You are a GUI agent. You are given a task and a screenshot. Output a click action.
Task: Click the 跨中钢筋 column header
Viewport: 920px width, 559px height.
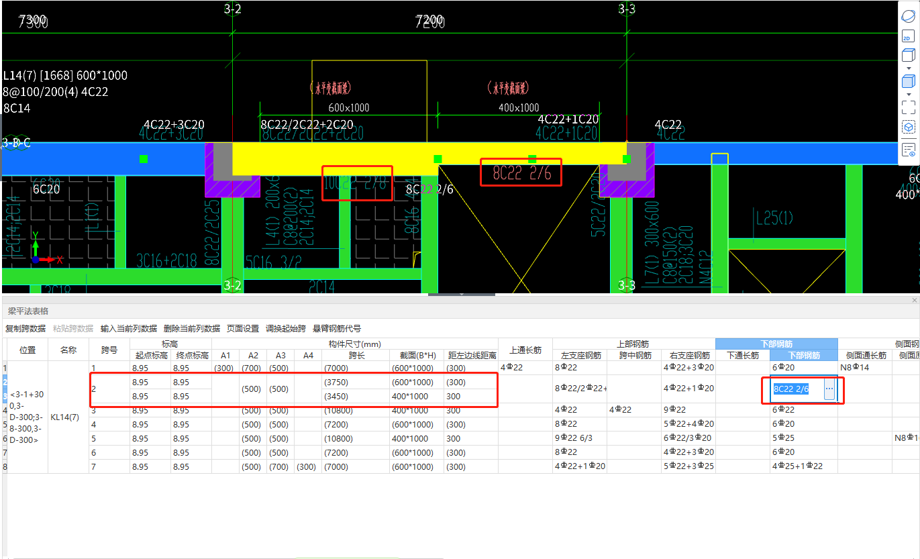pos(634,355)
